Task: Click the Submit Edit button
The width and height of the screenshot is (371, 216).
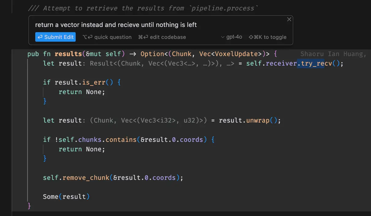Action: 55,37
